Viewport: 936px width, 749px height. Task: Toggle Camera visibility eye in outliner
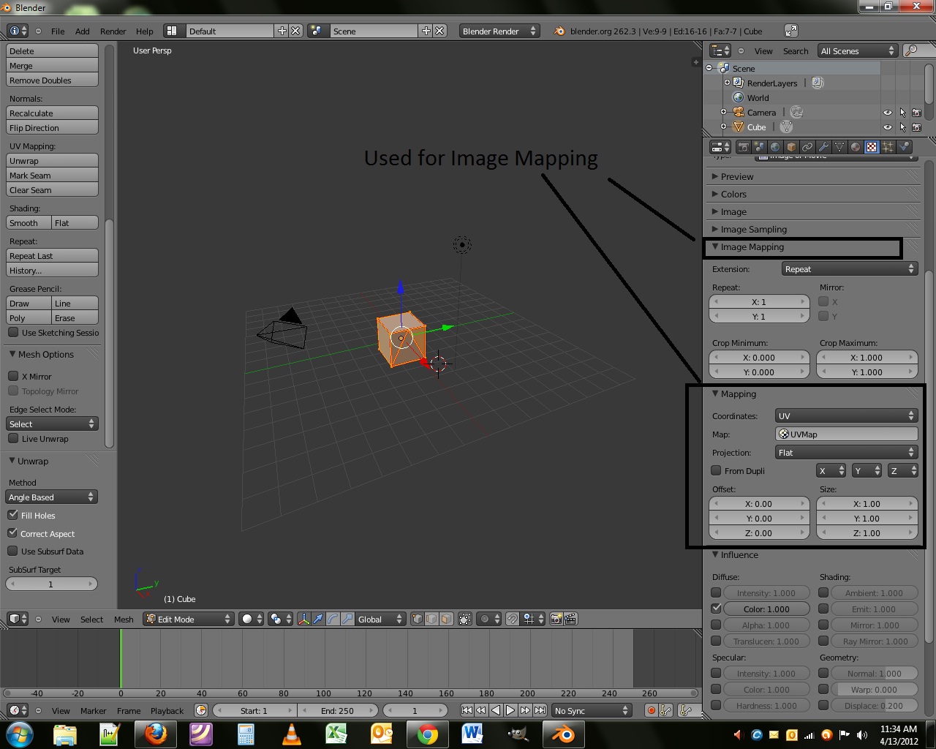pos(888,113)
